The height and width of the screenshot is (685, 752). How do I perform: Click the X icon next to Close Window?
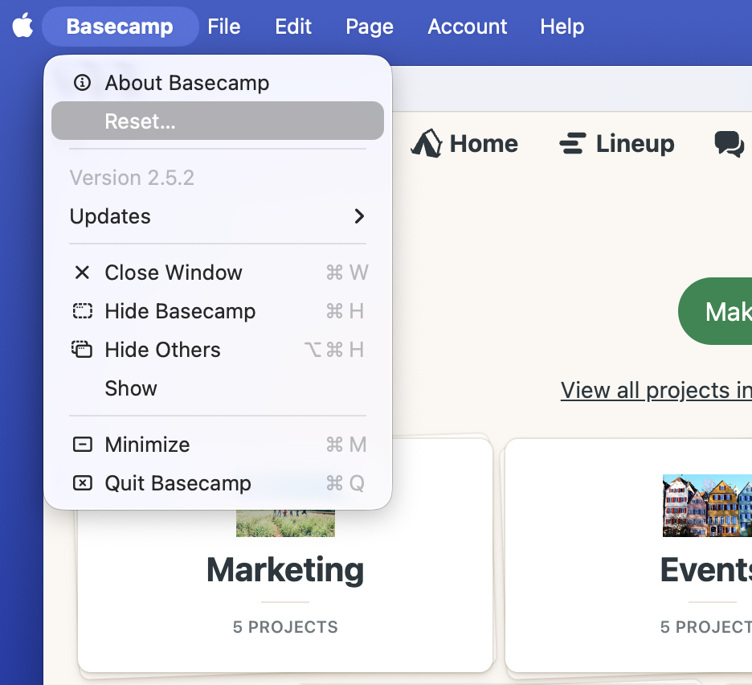pos(82,273)
